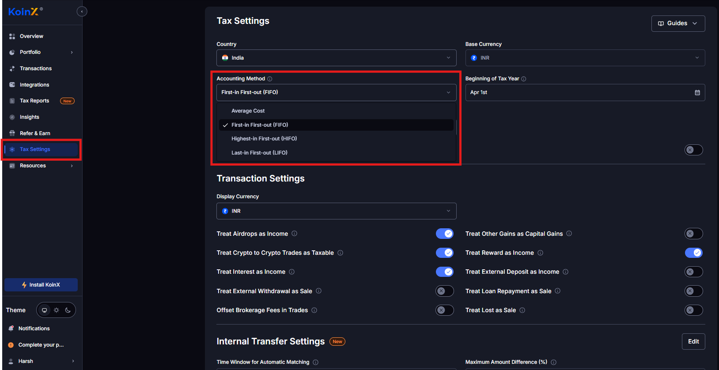
Task: Click the Install KoinX button
Action: pos(41,285)
